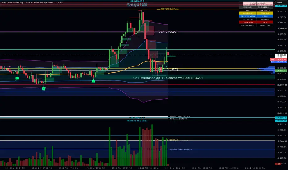Screen dimensions: 288x170
Task: Click the 'NY Open: 28540.00' label
Action: coord(178,119)
